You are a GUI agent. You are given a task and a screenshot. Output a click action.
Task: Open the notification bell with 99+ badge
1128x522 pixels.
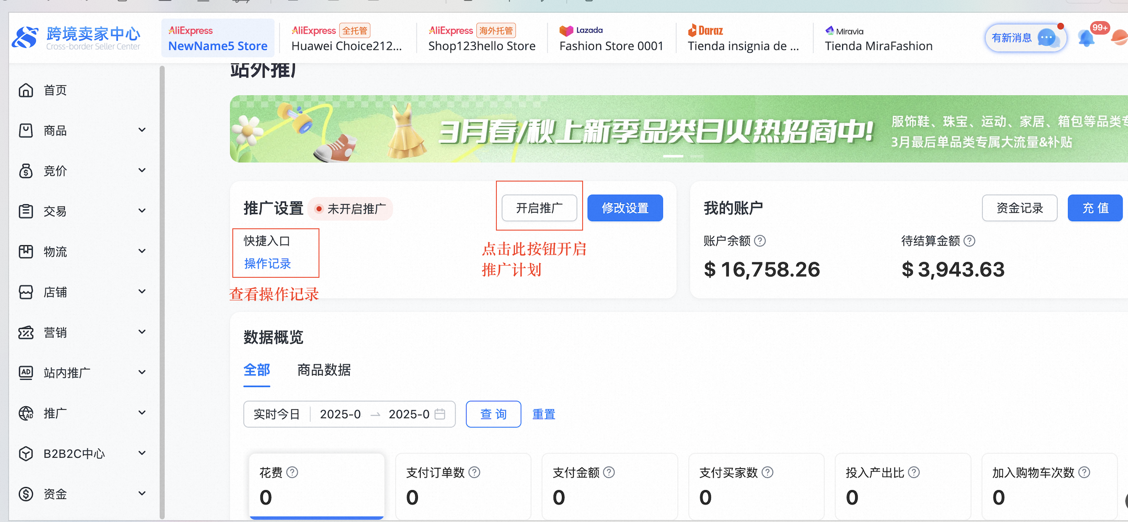(1087, 38)
